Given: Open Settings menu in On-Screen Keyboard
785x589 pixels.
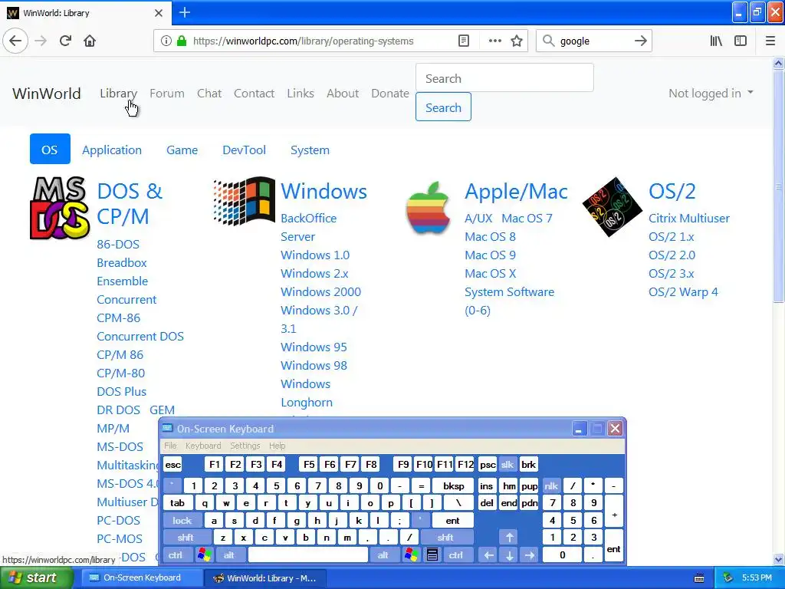Looking at the screenshot, I should coord(245,446).
